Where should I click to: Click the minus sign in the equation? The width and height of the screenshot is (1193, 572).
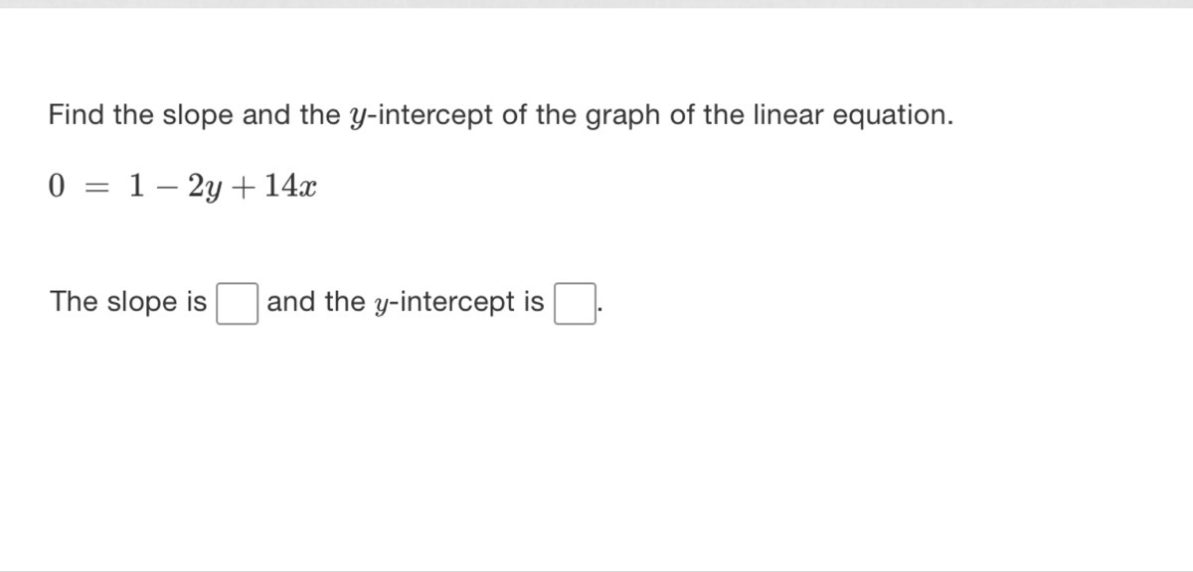coord(164,186)
